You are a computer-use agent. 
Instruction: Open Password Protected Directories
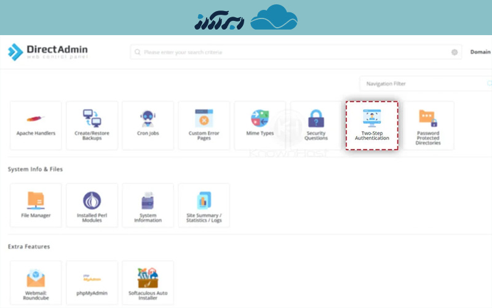428,125
